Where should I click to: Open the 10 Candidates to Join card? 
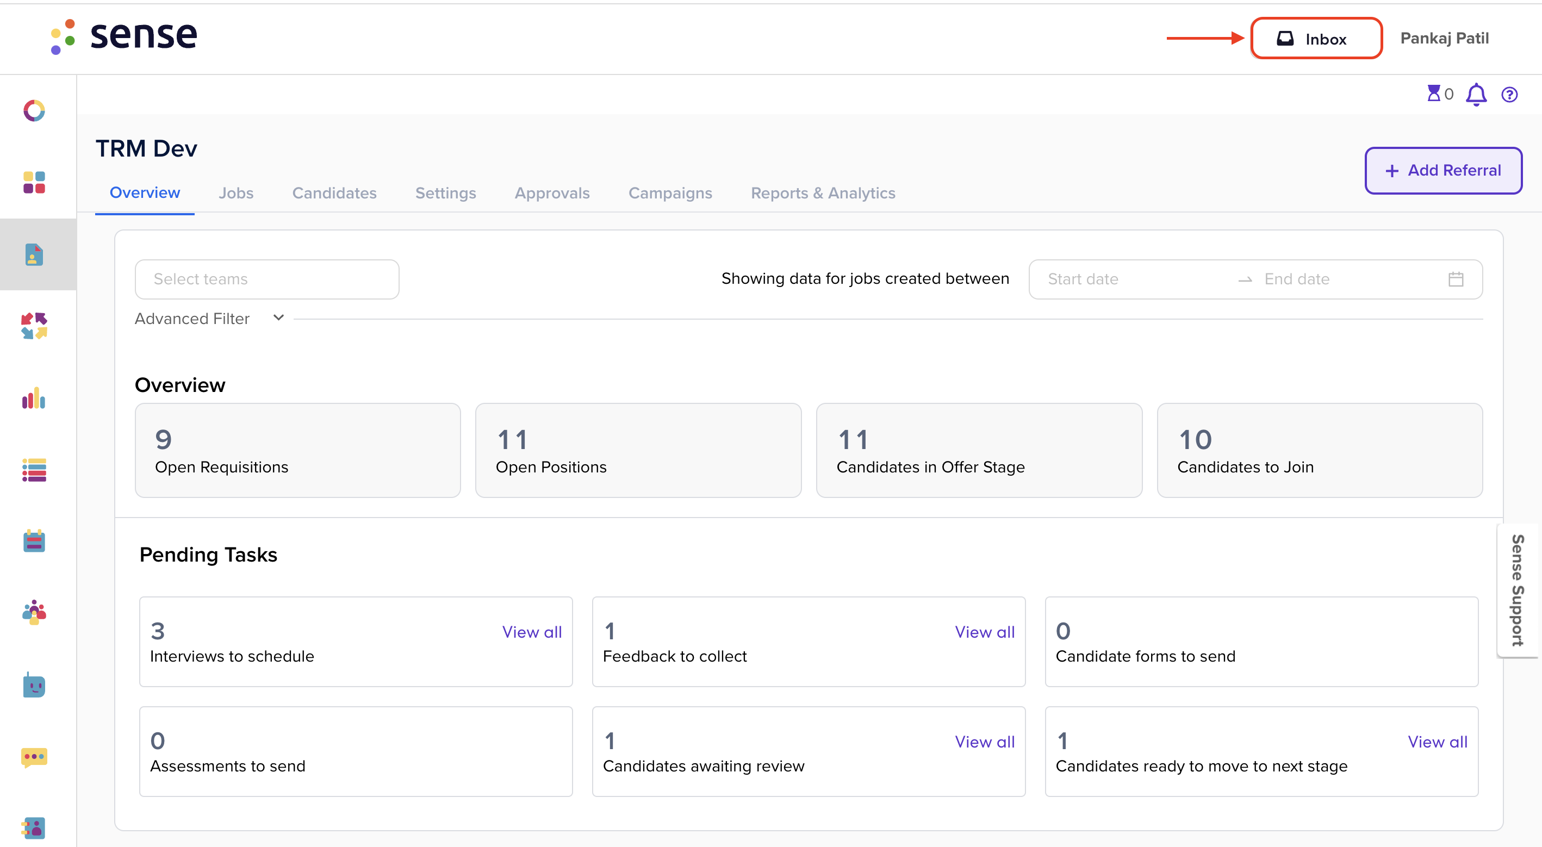tap(1320, 450)
